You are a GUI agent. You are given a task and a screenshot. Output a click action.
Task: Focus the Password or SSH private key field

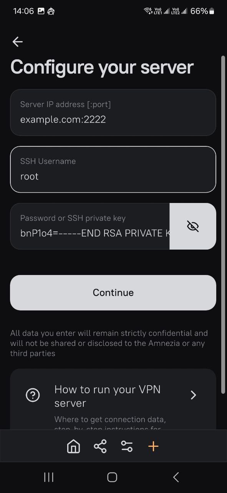[x=90, y=226]
